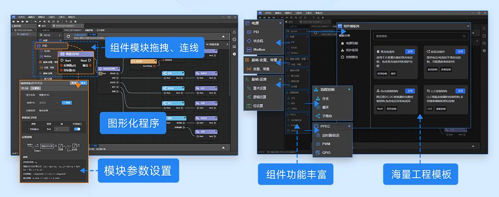The image size is (499, 197).
Task: Click Next port of 增量式PID node
Action: [x=90, y=60]
